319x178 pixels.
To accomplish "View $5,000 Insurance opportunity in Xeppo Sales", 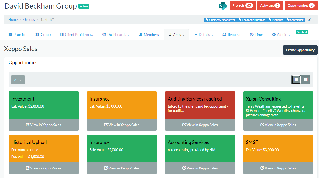I will click(x=122, y=125).
